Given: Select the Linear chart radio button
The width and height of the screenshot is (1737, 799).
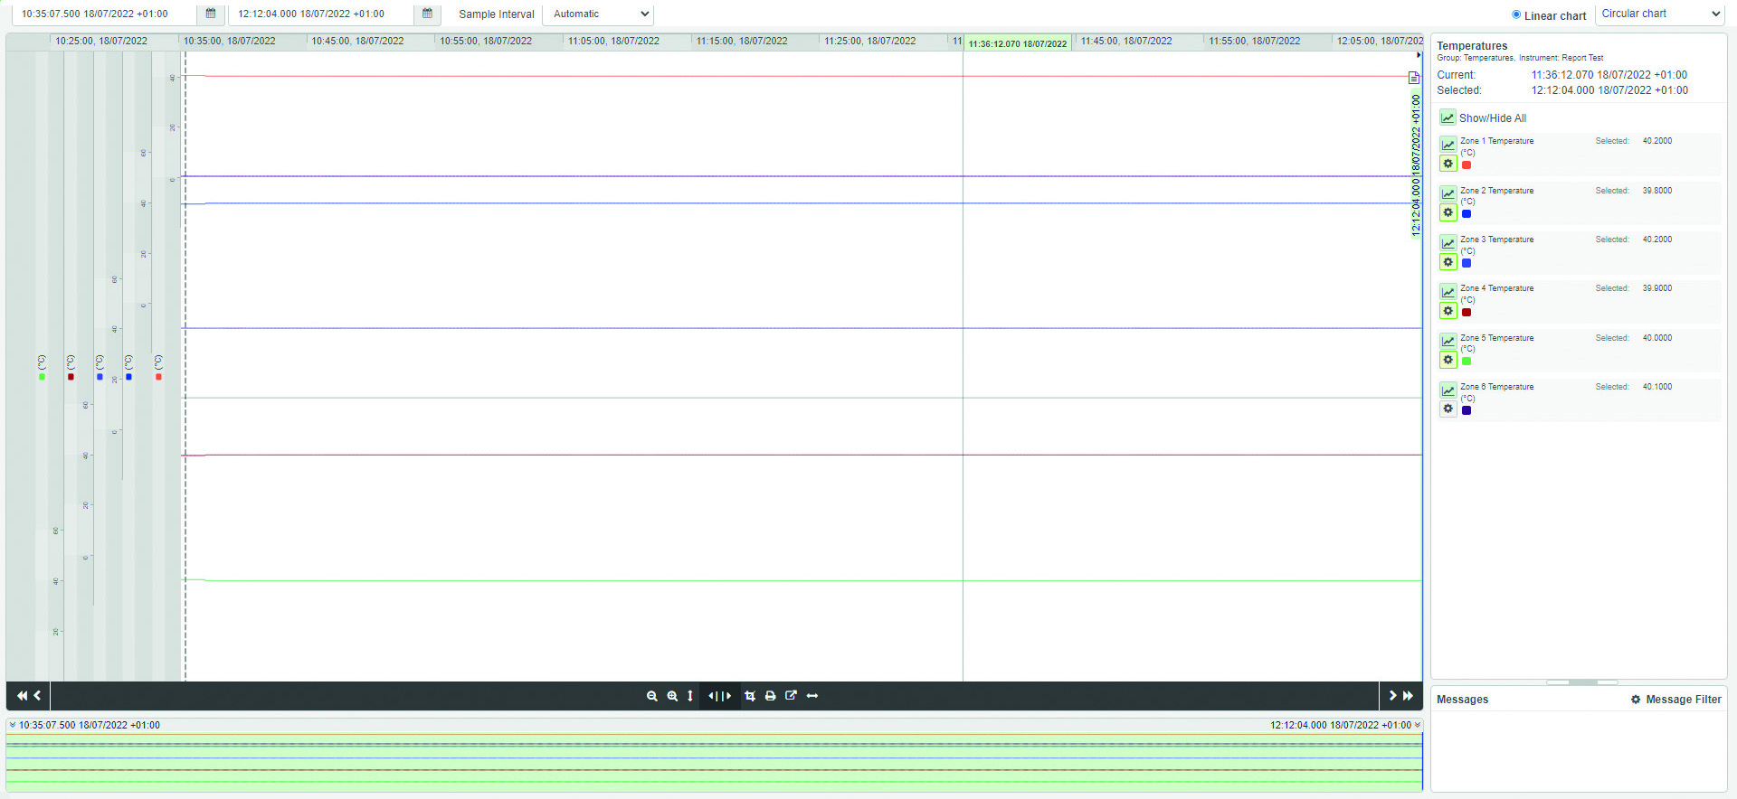Looking at the screenshot, I should coord(1516,14).
